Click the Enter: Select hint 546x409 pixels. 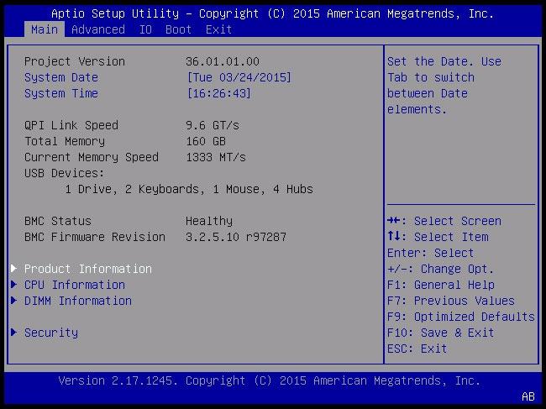(x=430, y=253)
